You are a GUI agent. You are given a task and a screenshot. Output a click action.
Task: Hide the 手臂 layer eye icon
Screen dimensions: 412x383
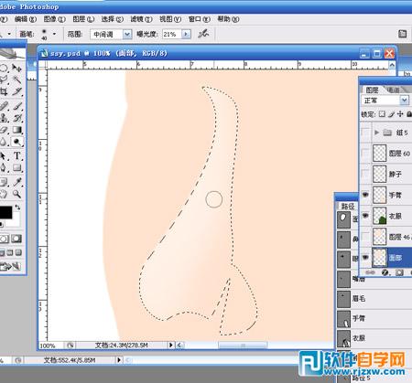click(365, 195)
